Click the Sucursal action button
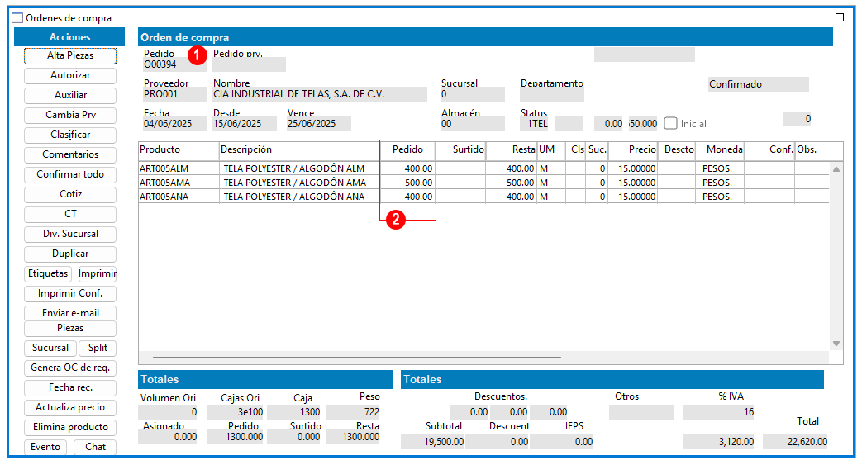Viewport: 862px width, 465px height. coord(50,348)
